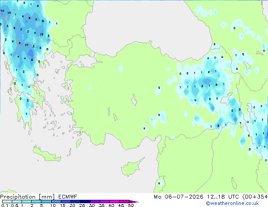Select the 25–30 mm dark blue swatch
This screenshot has width=268, height=207.
[85, 202]
